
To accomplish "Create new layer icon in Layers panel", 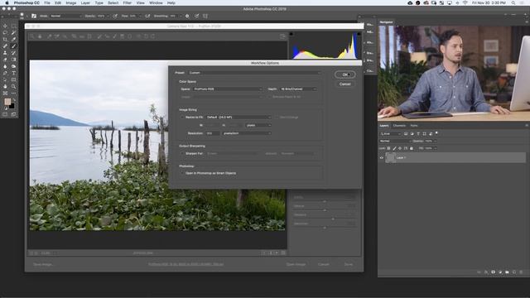I will [x=514, y=272].
